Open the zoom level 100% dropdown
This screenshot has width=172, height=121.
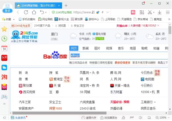(x=162, y=118)
